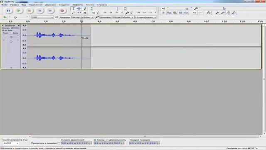Open the Дорожки menu
Screen dimensions: 266x150
click(50, 5)
